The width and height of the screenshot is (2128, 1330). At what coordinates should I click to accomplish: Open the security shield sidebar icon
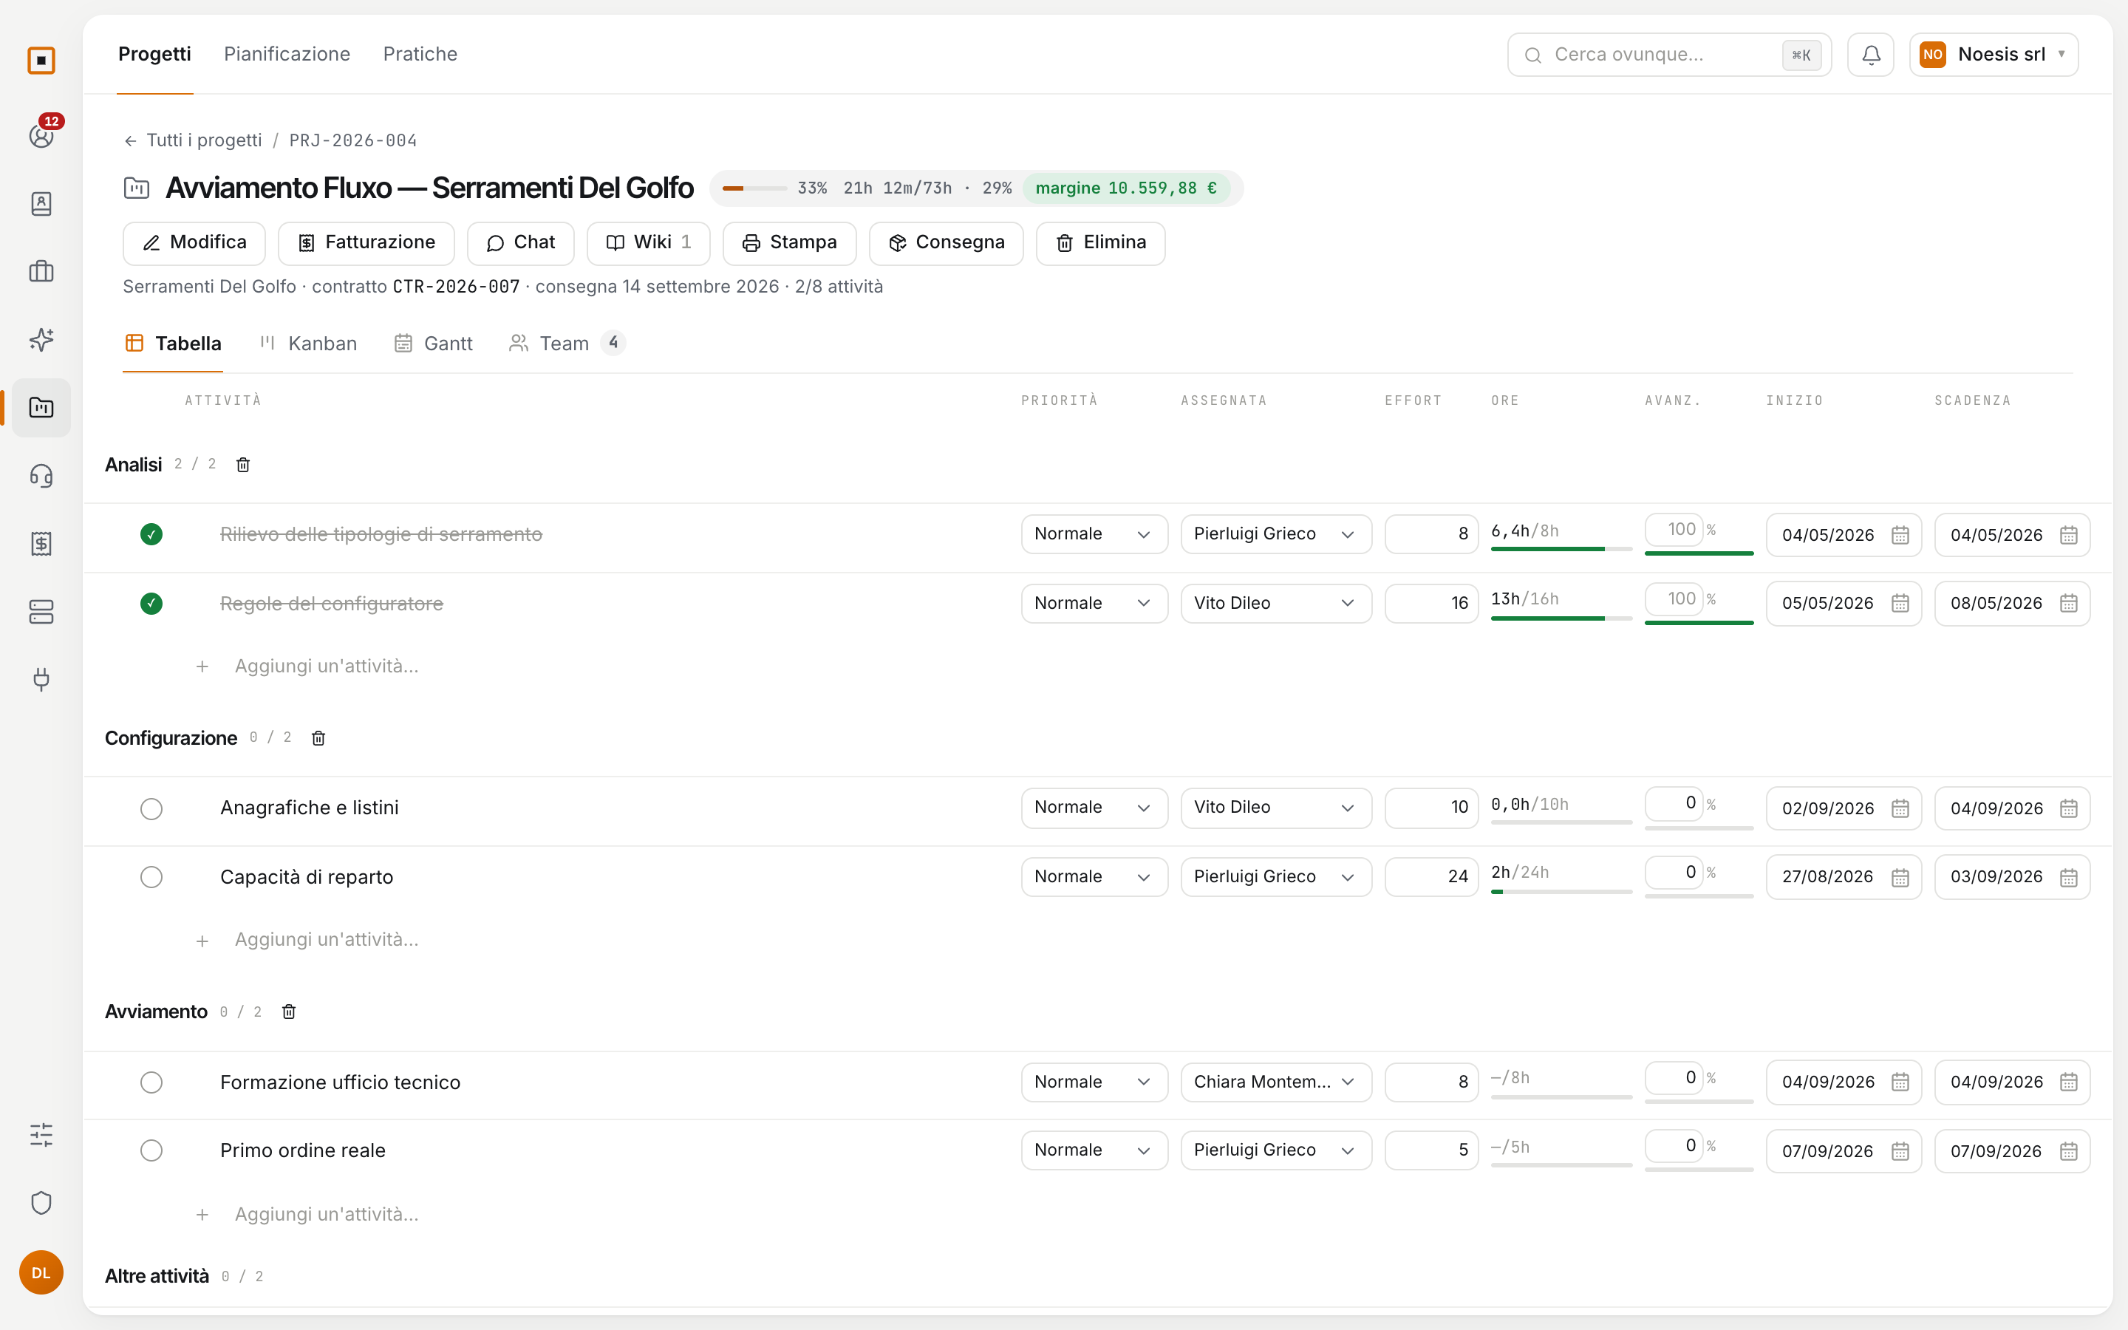pyautogui.click(x=41, y=1202)
